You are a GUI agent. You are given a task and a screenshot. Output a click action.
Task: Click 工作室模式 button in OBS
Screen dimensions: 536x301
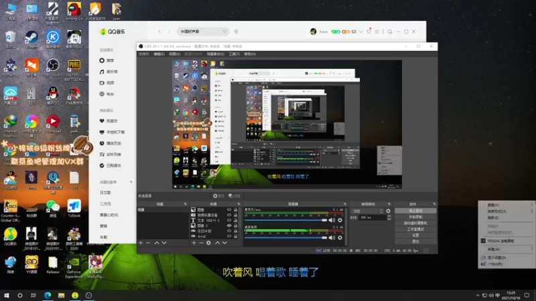415,229
